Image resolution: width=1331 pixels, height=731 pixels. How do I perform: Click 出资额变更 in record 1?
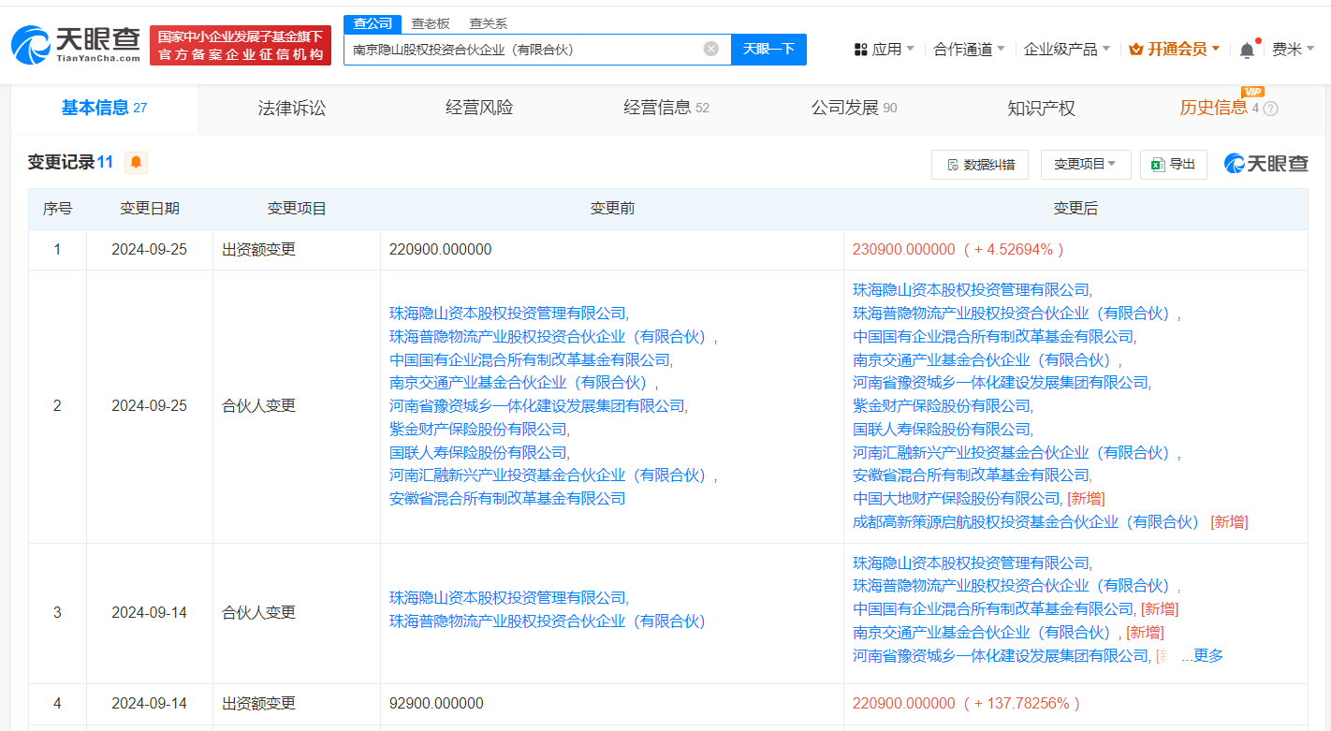coord(258,250)
